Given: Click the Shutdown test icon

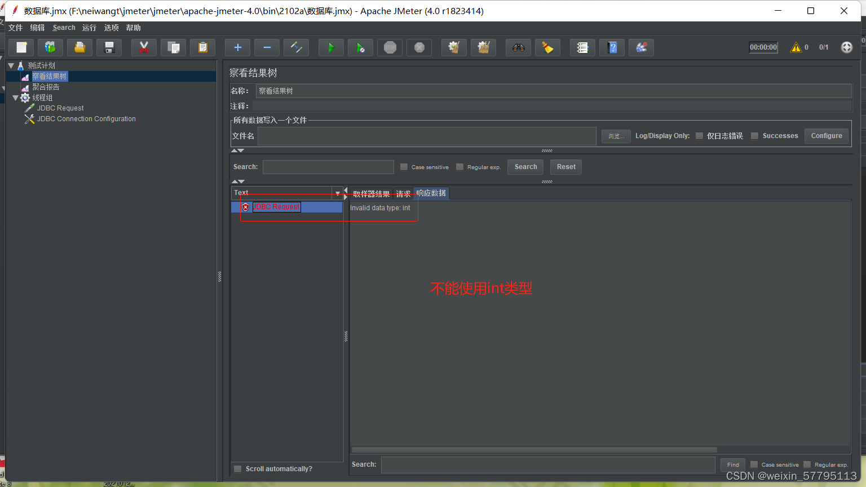Looking at the screenshot, I should click(x=419, y=47).
